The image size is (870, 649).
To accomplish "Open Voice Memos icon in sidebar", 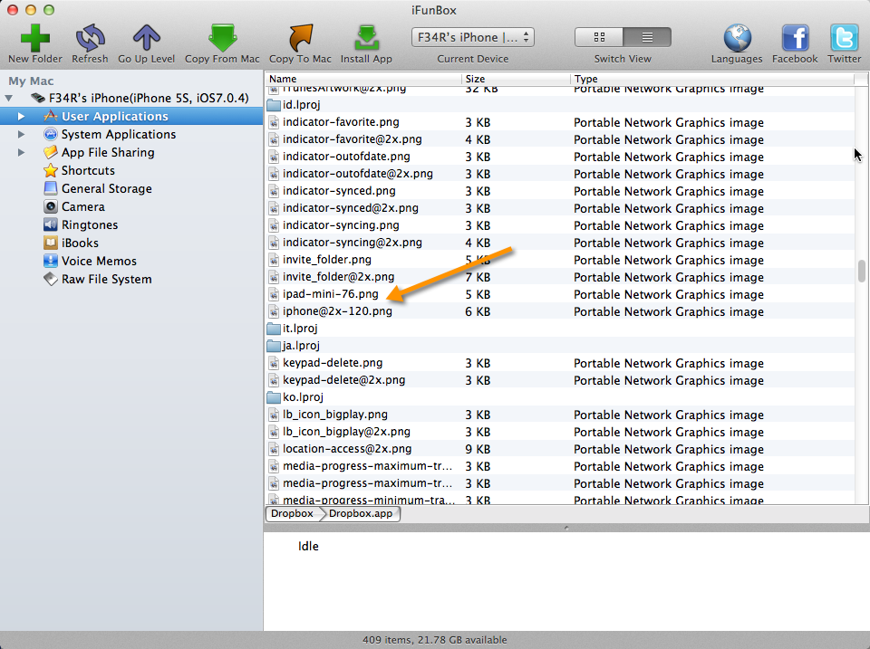I will pos(51,261).
